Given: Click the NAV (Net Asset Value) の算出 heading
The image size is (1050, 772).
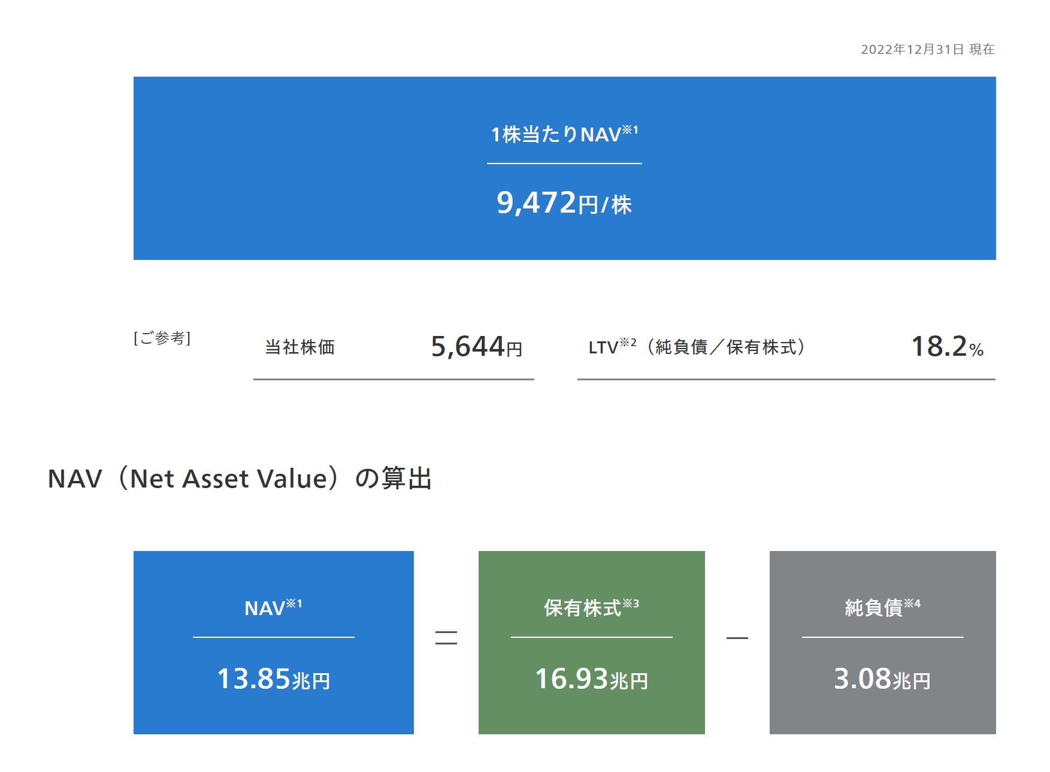Looking at the screenshot, I should click(240, 479).
